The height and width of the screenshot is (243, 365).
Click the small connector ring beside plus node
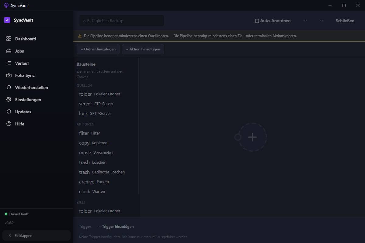coord(238,137)
